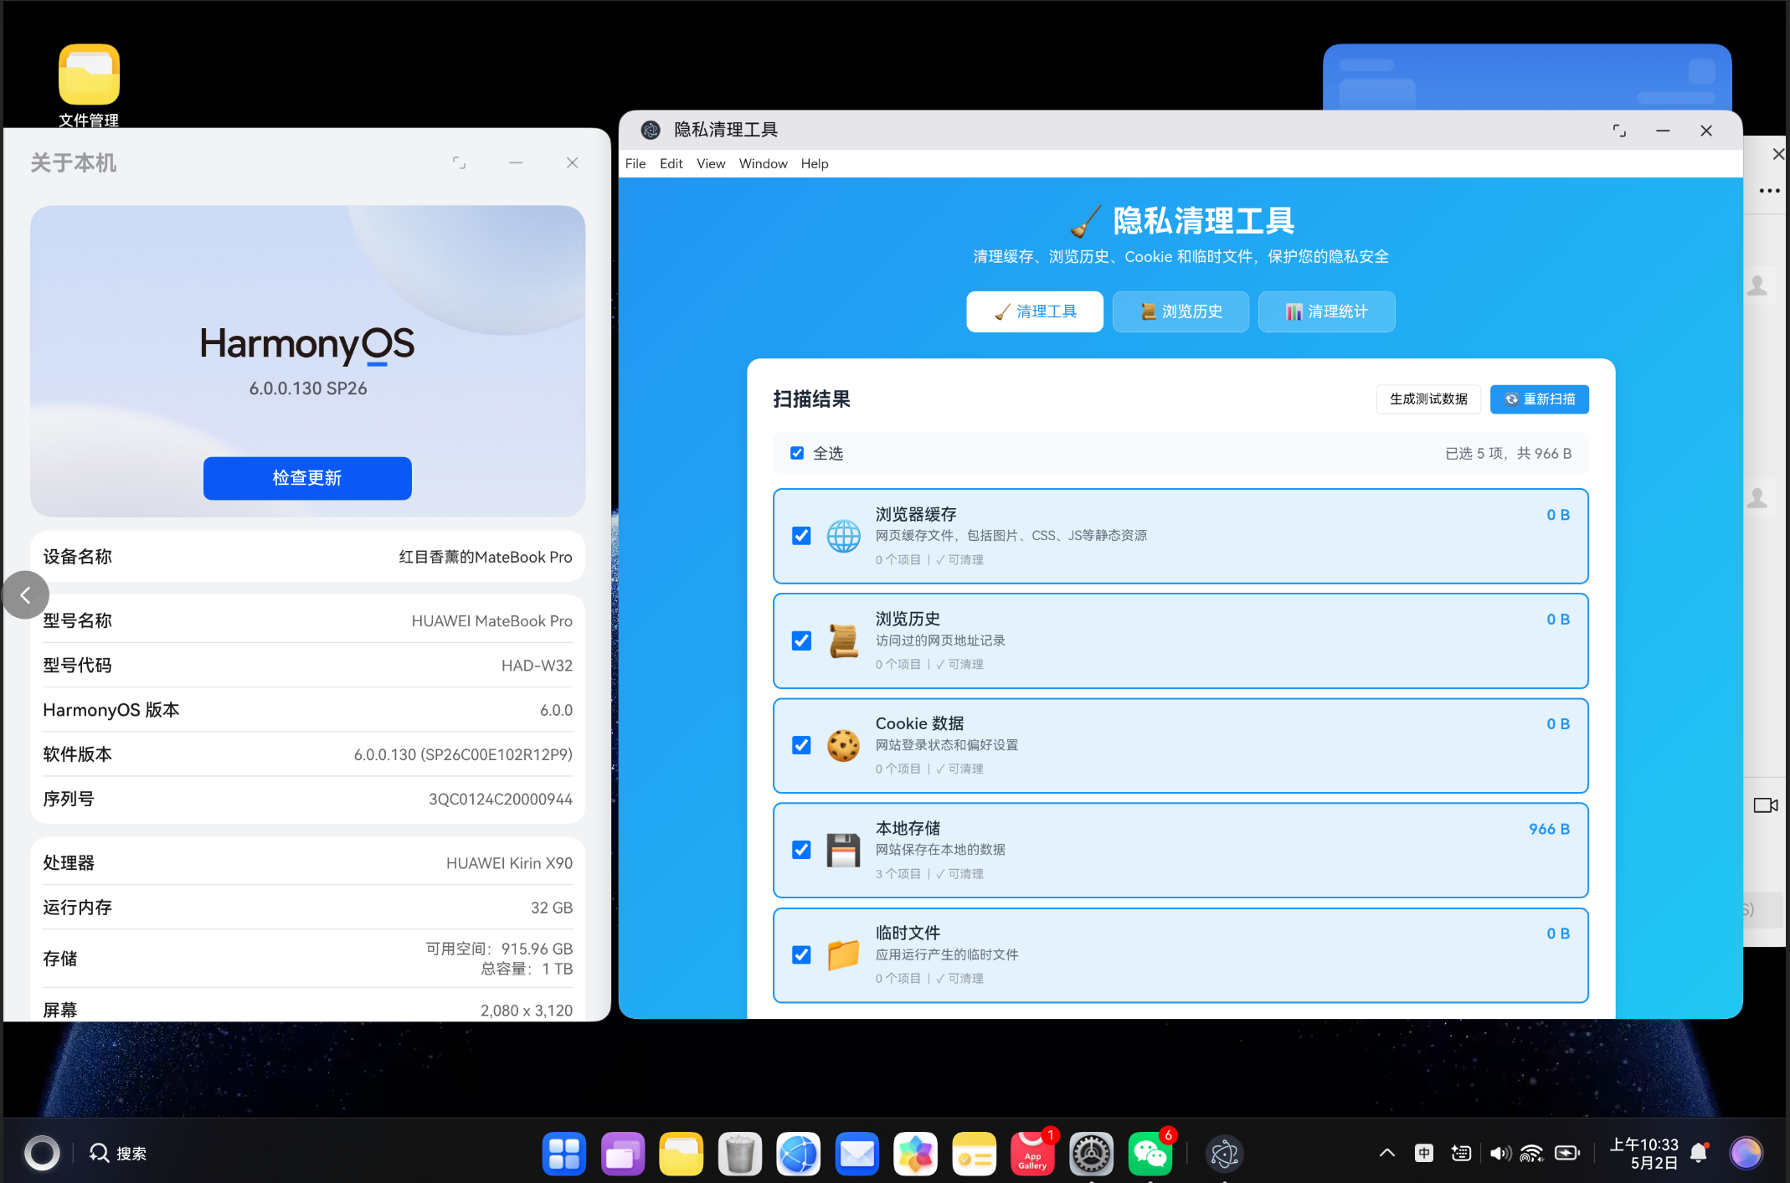
Task: Uncheck the 浏览器缓存 checkbox
Action: [x=801, y=536]
